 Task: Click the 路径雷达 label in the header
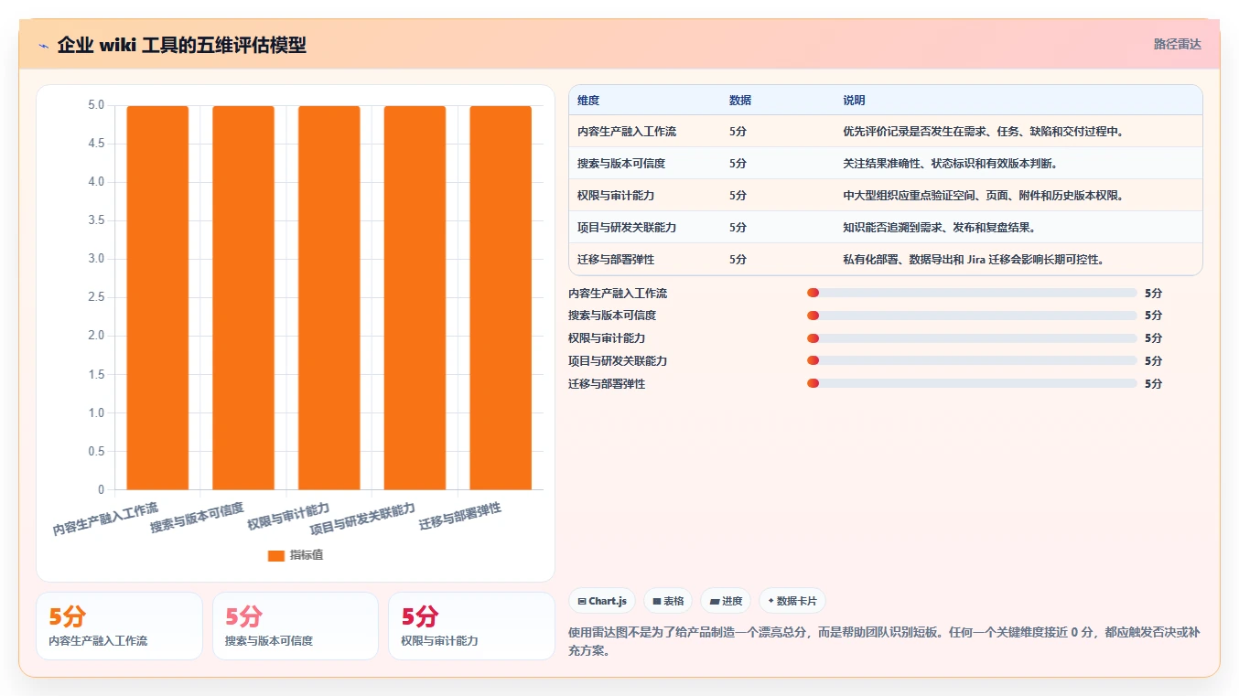[x=1177, y=44]
